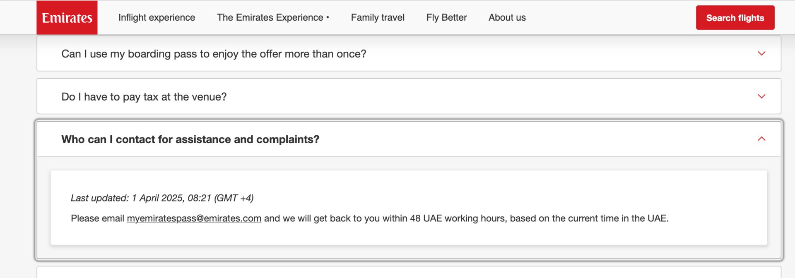Screen dimensions: 795x278
Task: Open the Inflight experience menu
Action: point(157,17)
